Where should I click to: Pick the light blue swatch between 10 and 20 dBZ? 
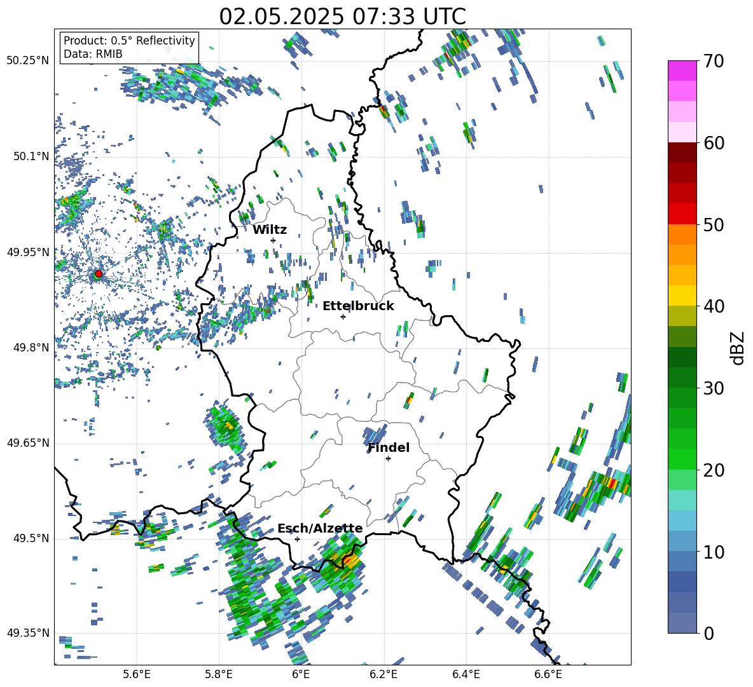(x=682, y=520)
